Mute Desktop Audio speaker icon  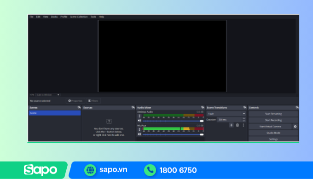(x=139, y=120)
